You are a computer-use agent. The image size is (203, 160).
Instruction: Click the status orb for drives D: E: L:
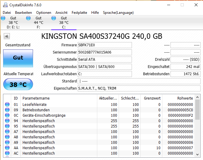click(3, 18)
